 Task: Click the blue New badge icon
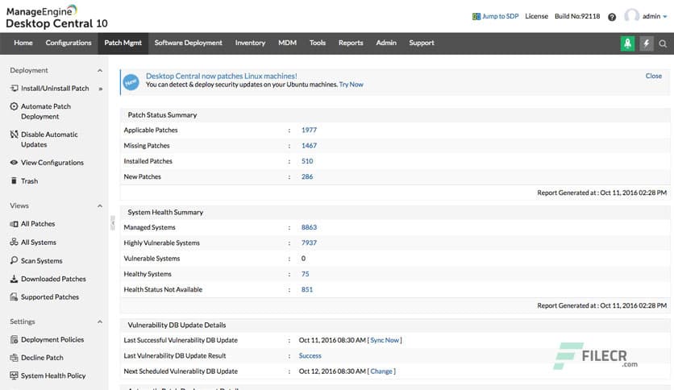(x=131, y=82)
